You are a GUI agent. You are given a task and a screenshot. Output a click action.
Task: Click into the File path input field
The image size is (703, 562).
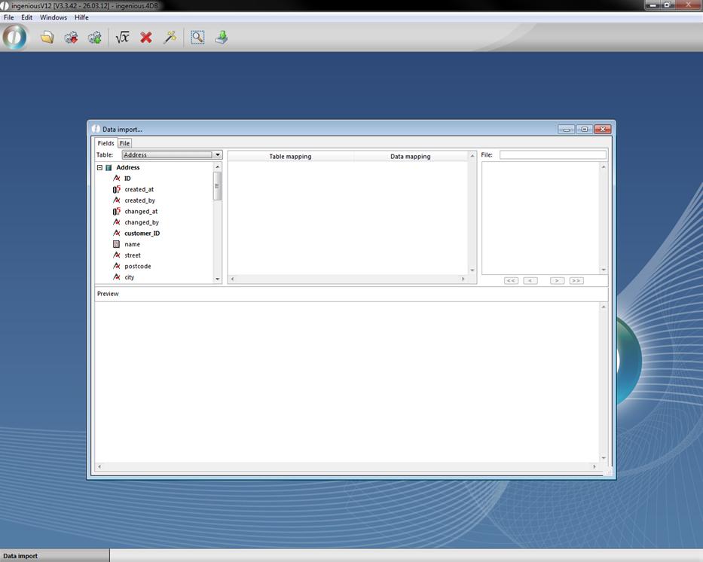552,155
